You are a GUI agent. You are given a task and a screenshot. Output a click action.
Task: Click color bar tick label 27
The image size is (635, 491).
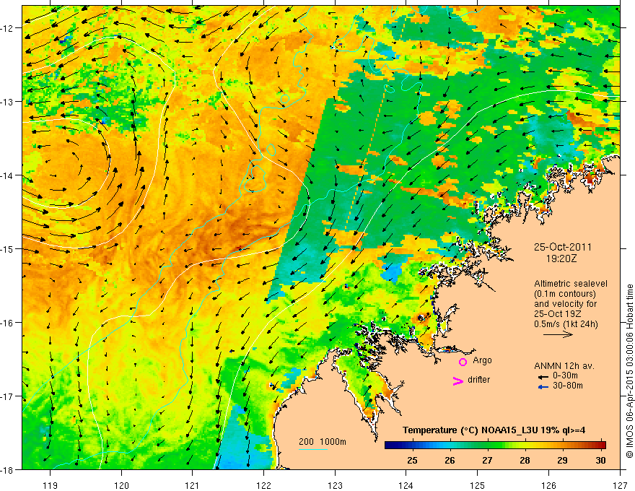click(488, 460)
